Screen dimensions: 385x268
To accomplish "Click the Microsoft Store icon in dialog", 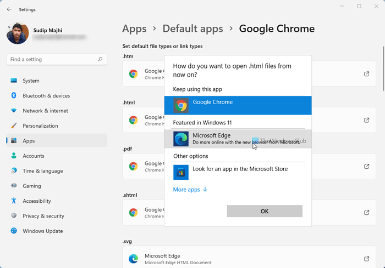I will (x=181, y=172).
